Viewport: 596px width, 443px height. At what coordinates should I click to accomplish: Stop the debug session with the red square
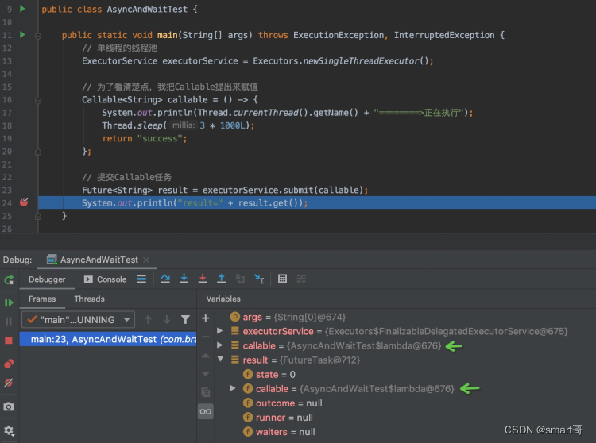point(9,340)
